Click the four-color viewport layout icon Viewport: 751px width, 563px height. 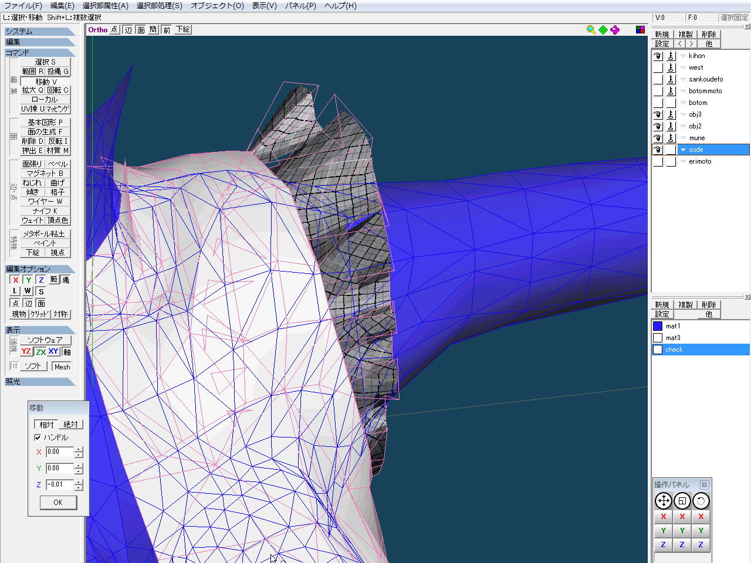click(x=640, y=30)
